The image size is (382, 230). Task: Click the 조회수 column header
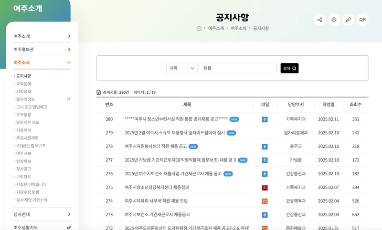pos(355,104)
